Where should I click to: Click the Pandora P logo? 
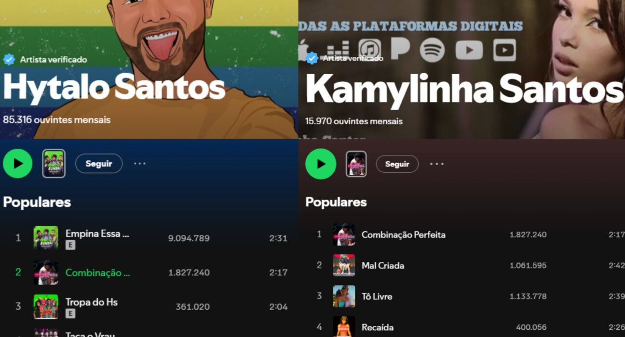400,49
